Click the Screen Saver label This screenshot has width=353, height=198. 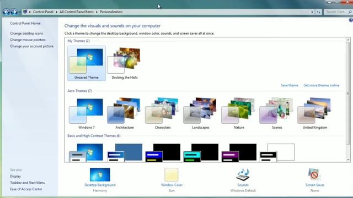point(315,185)
